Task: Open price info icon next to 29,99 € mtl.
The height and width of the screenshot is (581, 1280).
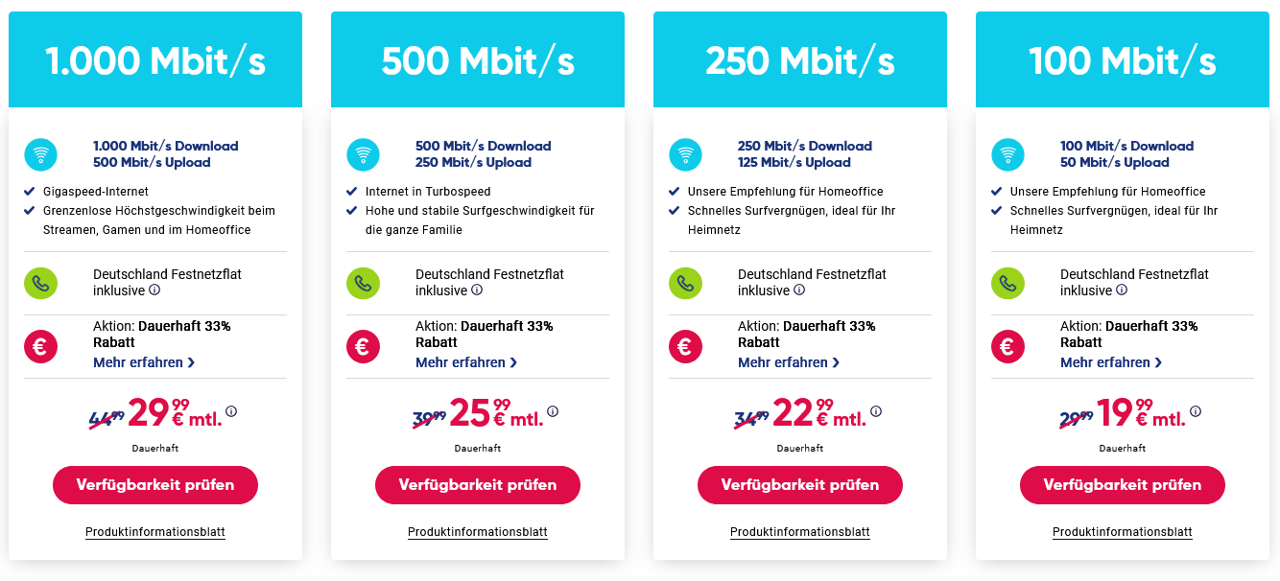Action: (231, 412)
